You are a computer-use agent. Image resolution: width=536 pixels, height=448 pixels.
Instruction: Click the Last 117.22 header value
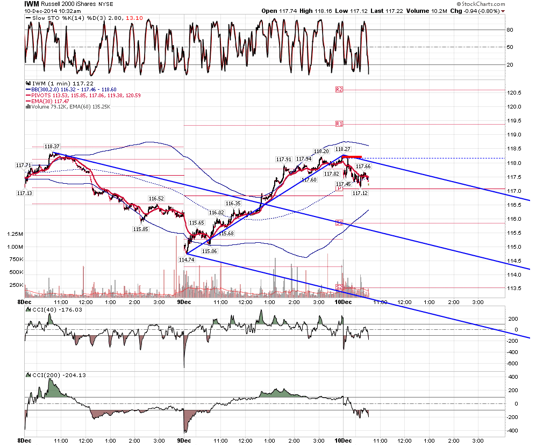point(387,11)
